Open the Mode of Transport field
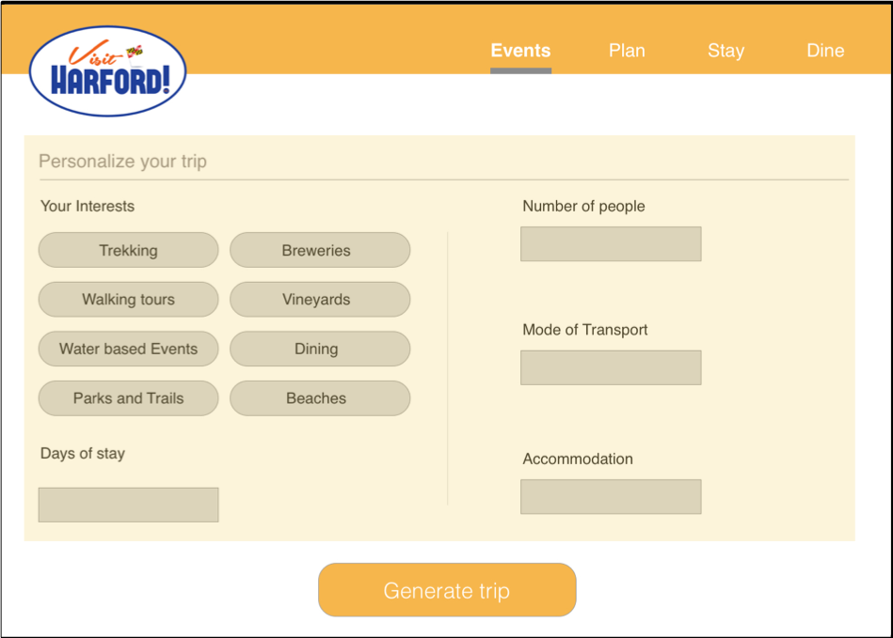893x638 pixels. (x=611, y=368)
